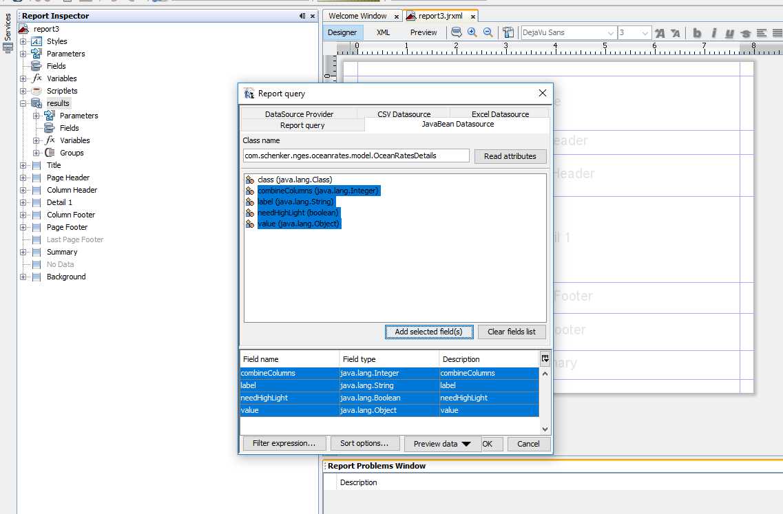Image resolution: width=783 pixels, height=514 pixels.
Task: Click Add selected field(s) button
Action: (x=428, y=332)
